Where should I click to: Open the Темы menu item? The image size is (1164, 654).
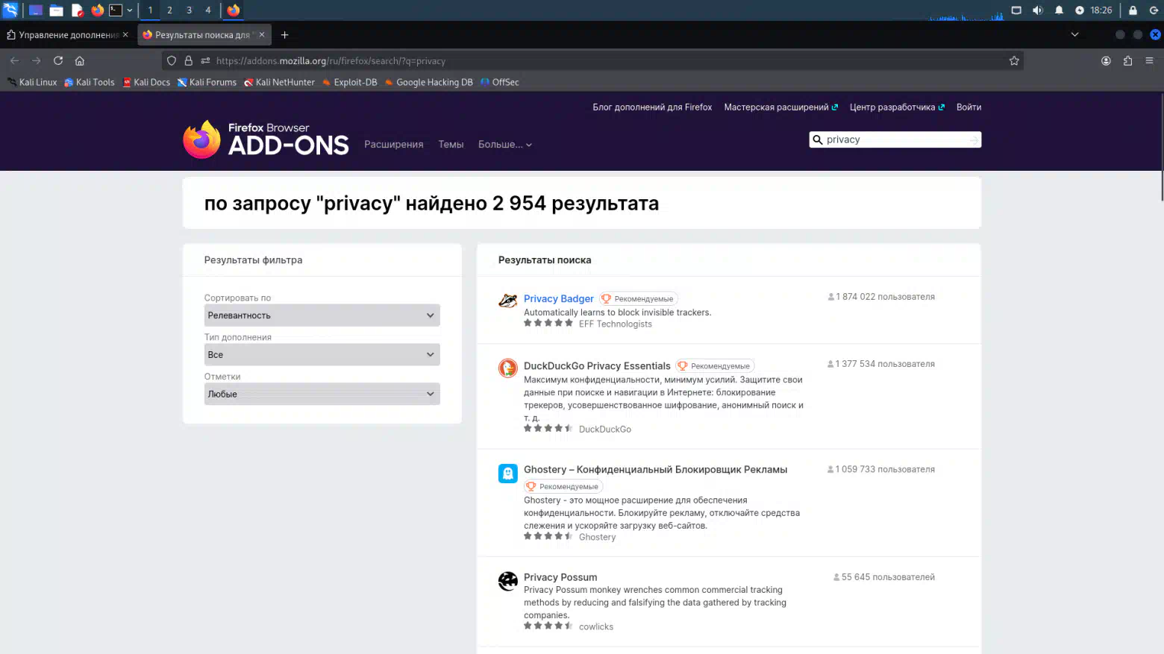(451, 145)
